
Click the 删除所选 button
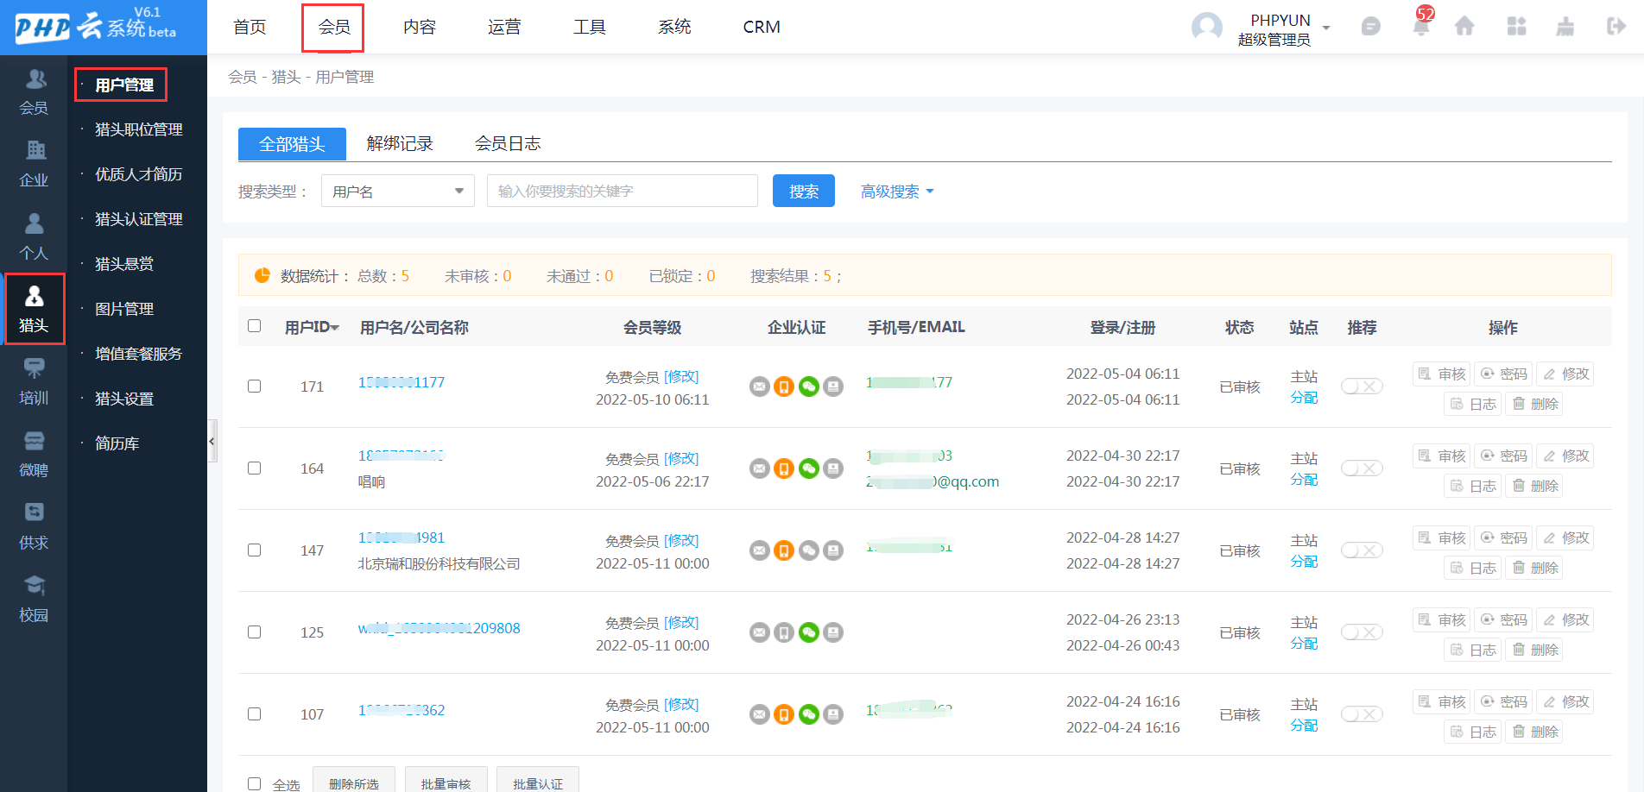[x=353, y=781]
